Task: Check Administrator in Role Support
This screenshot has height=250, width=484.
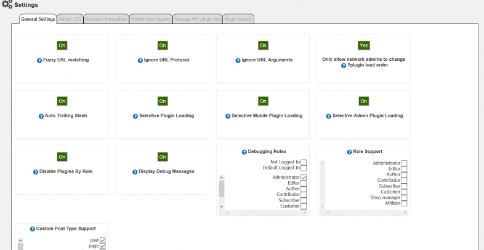Action: [404, 163]
